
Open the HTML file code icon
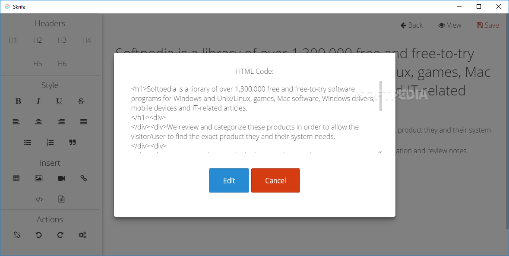click(61, 199)
